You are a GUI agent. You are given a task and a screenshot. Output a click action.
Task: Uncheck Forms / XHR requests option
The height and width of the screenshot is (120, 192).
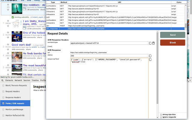click(3, 103)
